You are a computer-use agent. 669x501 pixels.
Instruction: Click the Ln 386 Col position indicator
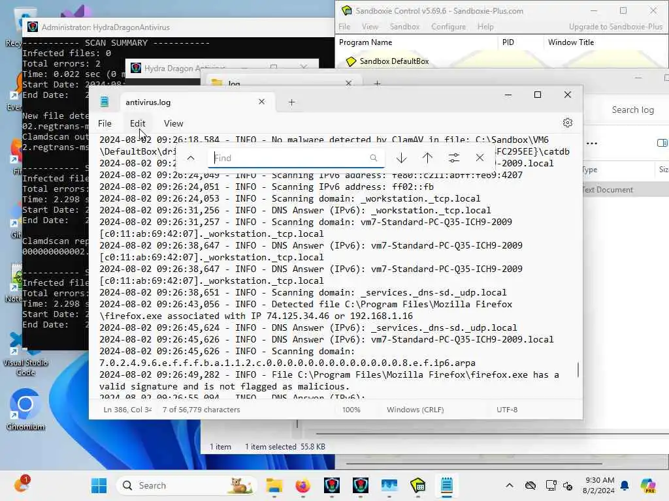tap(127, 410)
